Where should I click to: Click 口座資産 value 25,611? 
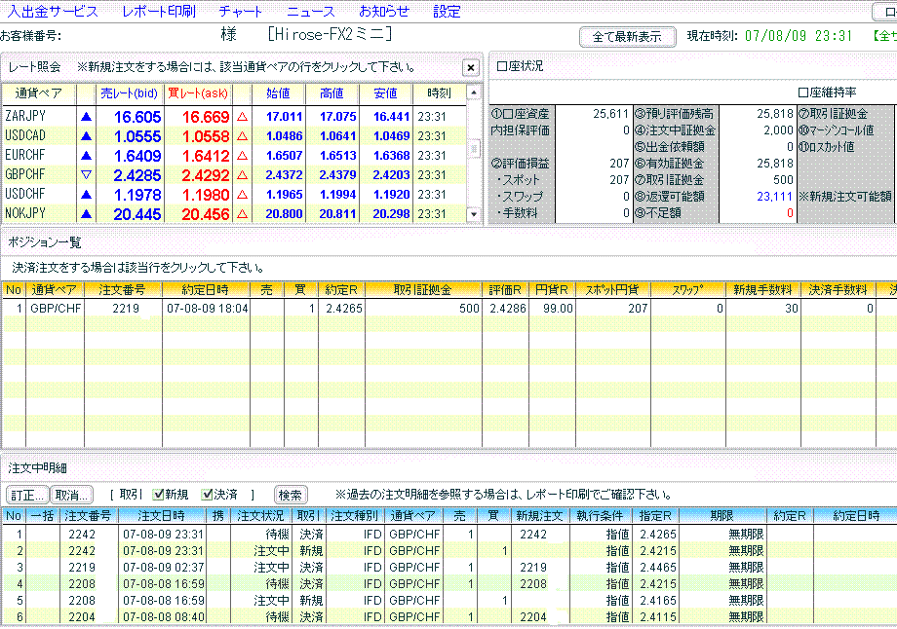point(610,114)
